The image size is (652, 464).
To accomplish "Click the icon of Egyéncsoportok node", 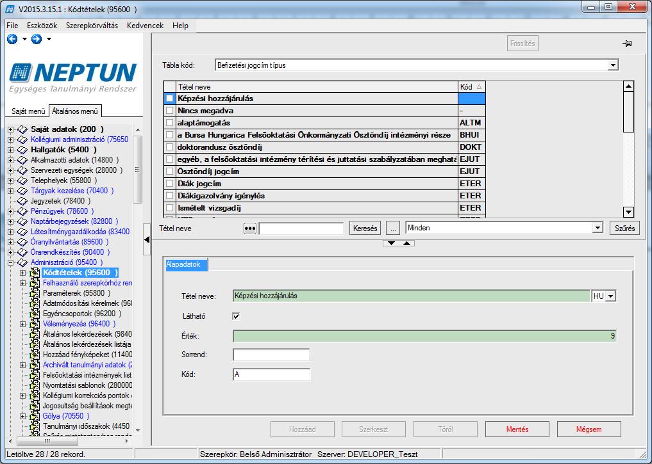I will point(35,314).
